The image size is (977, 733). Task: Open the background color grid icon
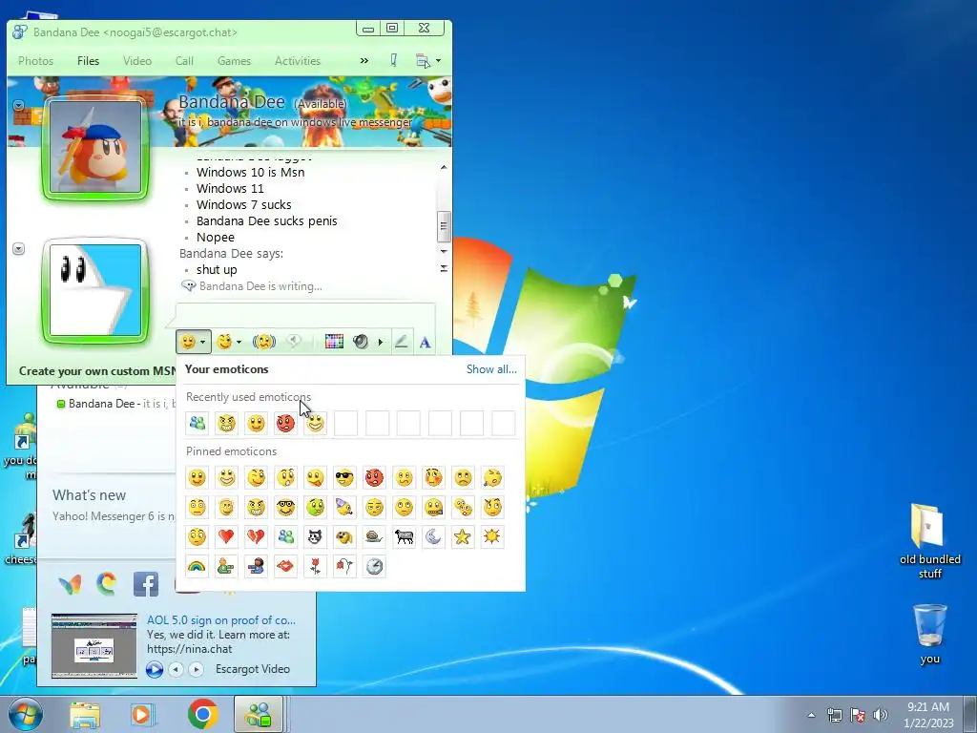pyautogui.click(x=334, y=342)
